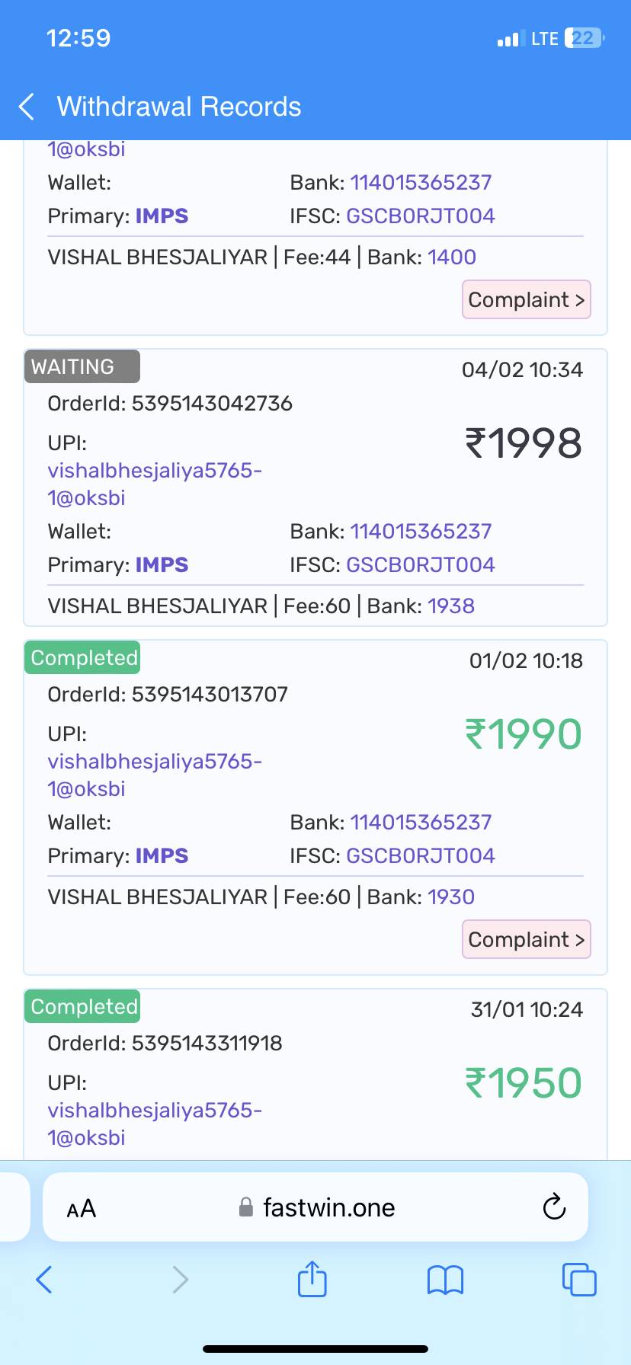Tap the Completed badge on 31/01 record
631x1365 pixels.
coord(84,1006)
